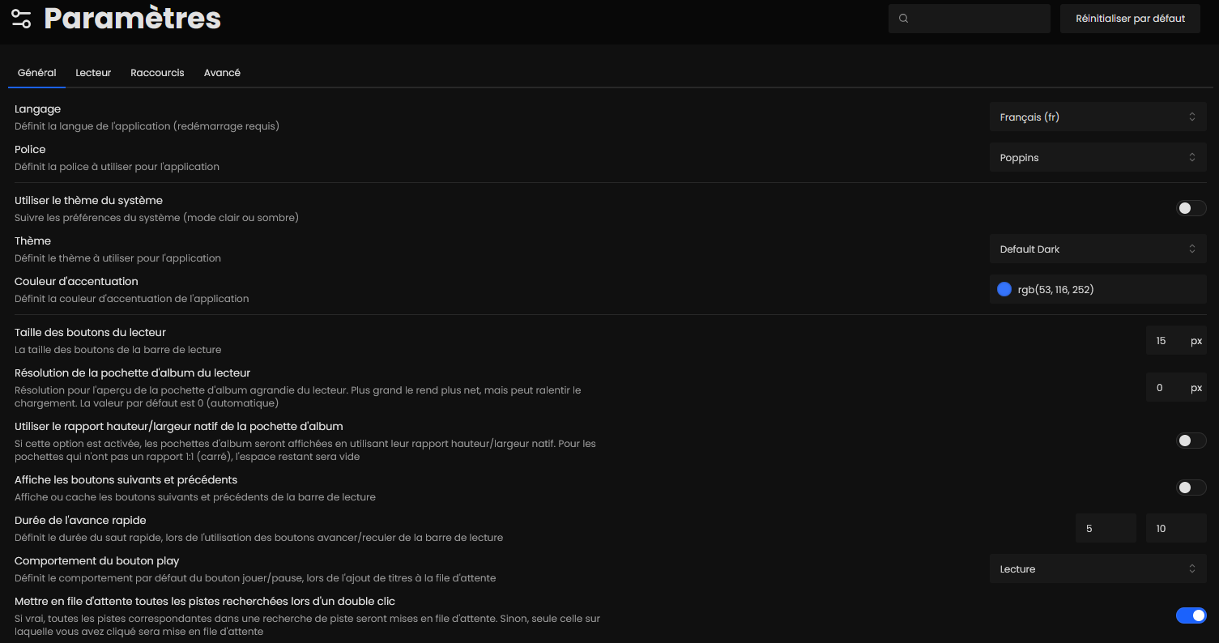Click the blue accent color swatch

[1004, 289]
